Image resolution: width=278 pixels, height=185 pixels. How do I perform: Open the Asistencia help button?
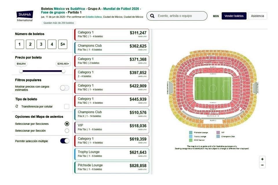click(x=257, y=16)
